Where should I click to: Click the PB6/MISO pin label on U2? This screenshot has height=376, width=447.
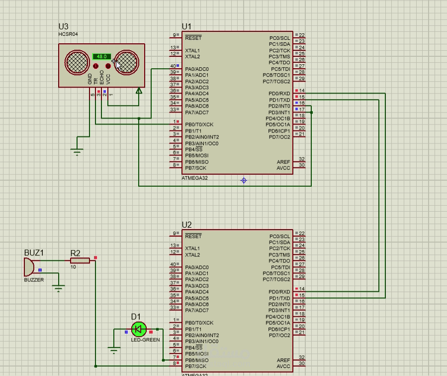[197, 360]
